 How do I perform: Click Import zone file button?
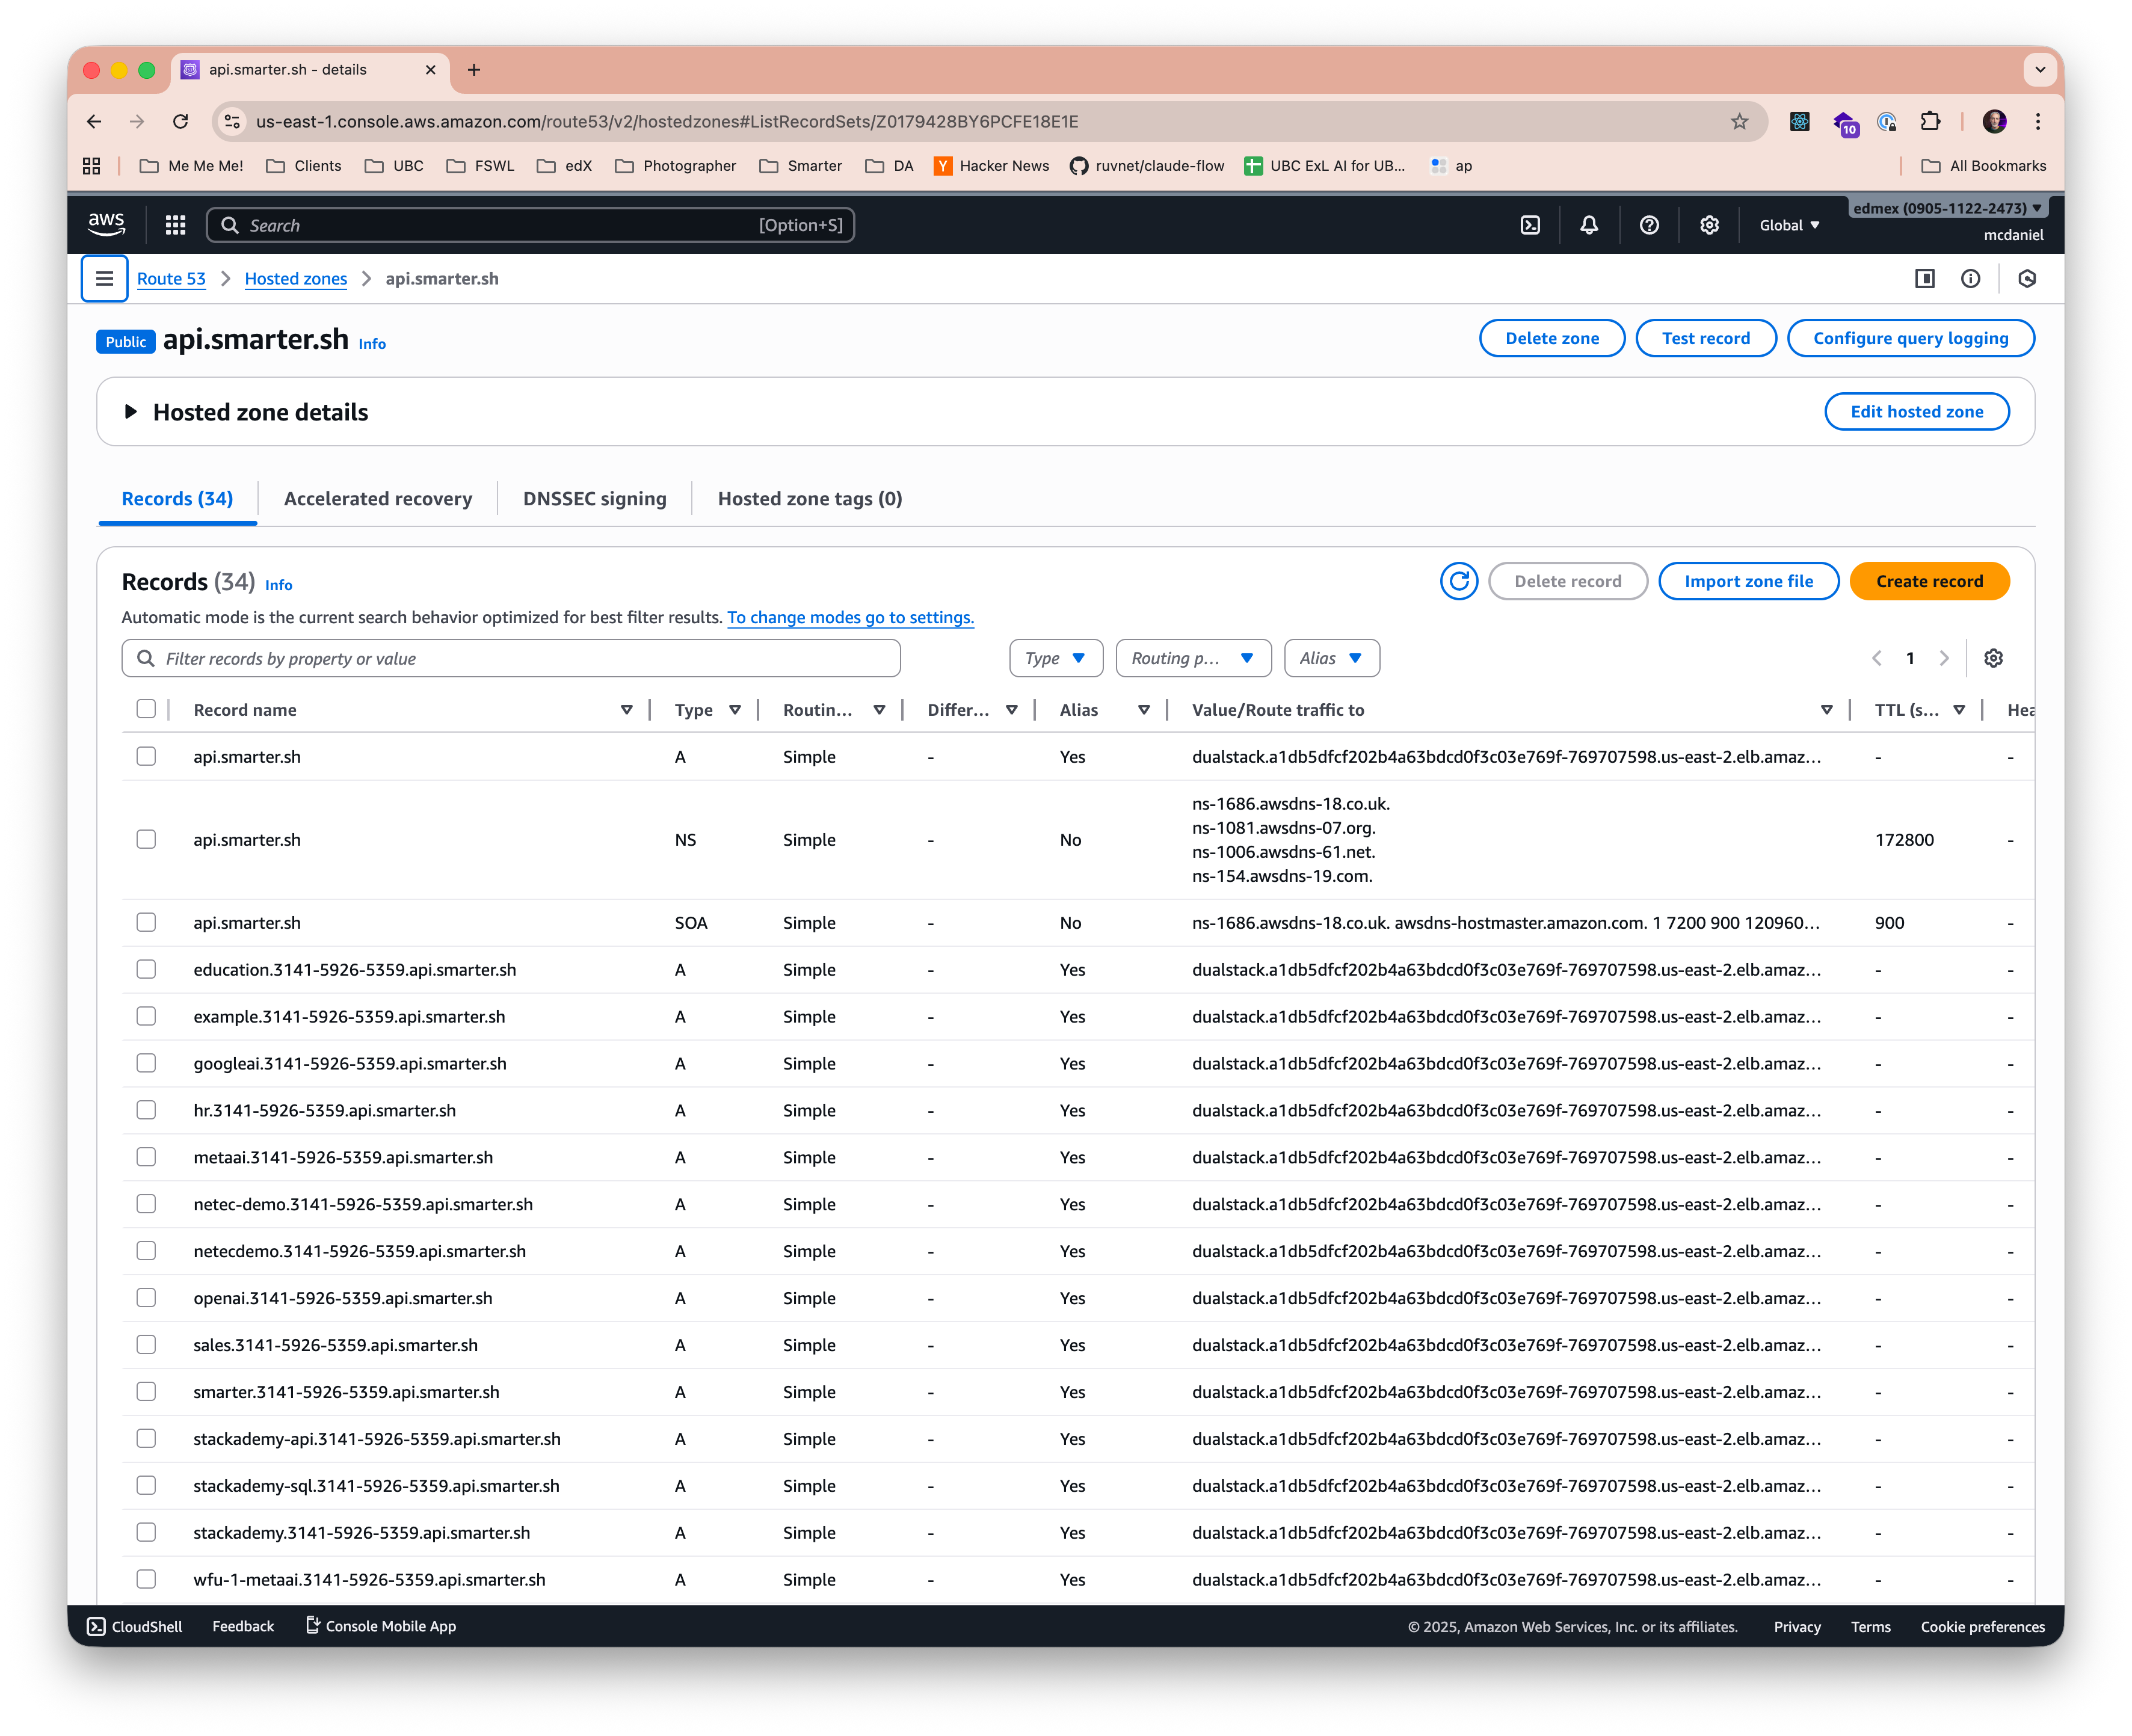(x=1748, y=581)
